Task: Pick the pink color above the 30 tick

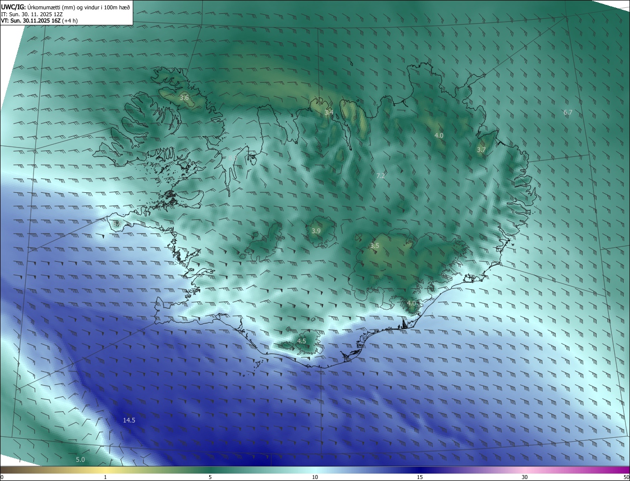Action: [525, 470]
